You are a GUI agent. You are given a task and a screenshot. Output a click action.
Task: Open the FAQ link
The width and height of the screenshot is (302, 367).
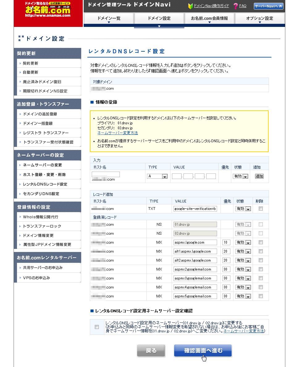243,6
